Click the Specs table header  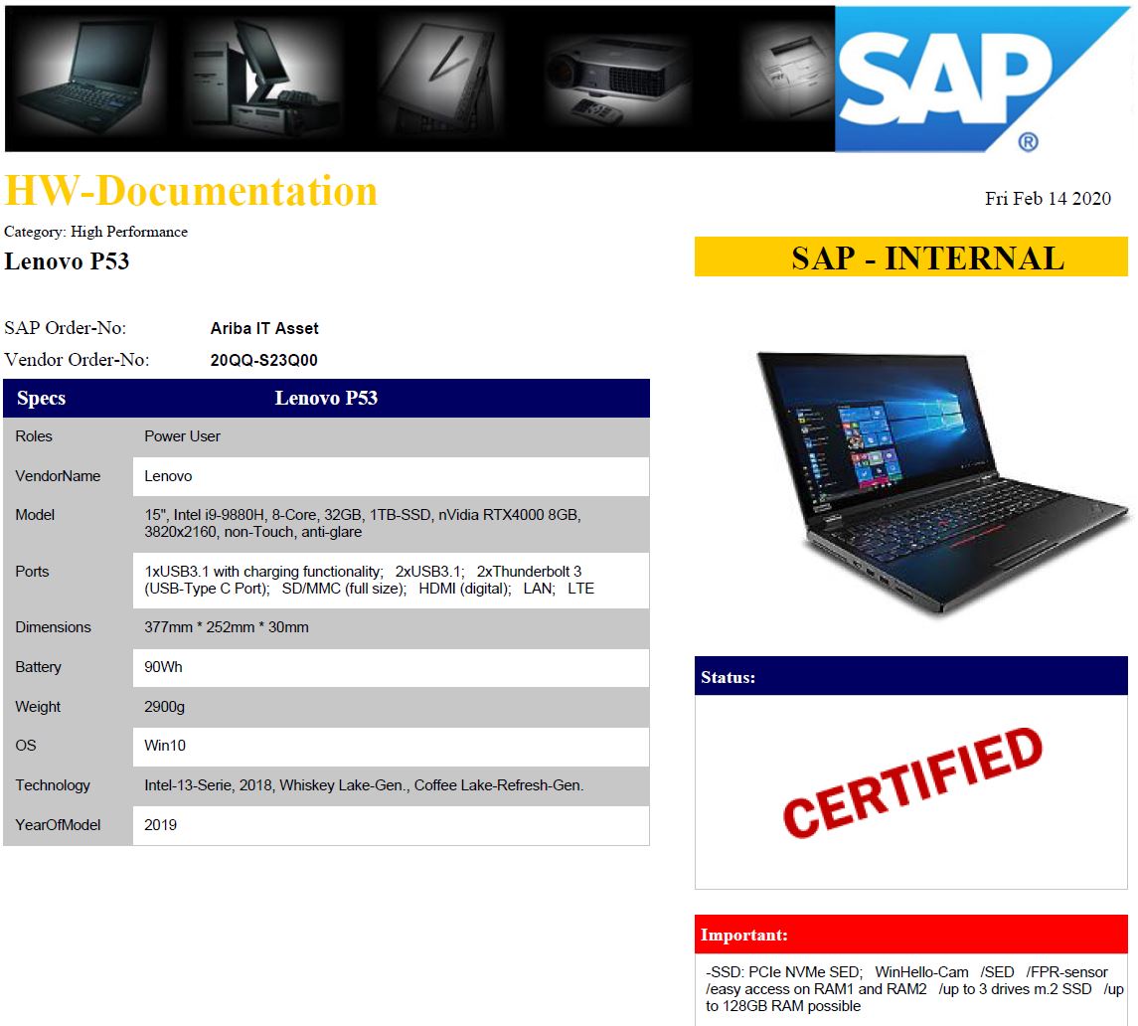click(42, 398)
